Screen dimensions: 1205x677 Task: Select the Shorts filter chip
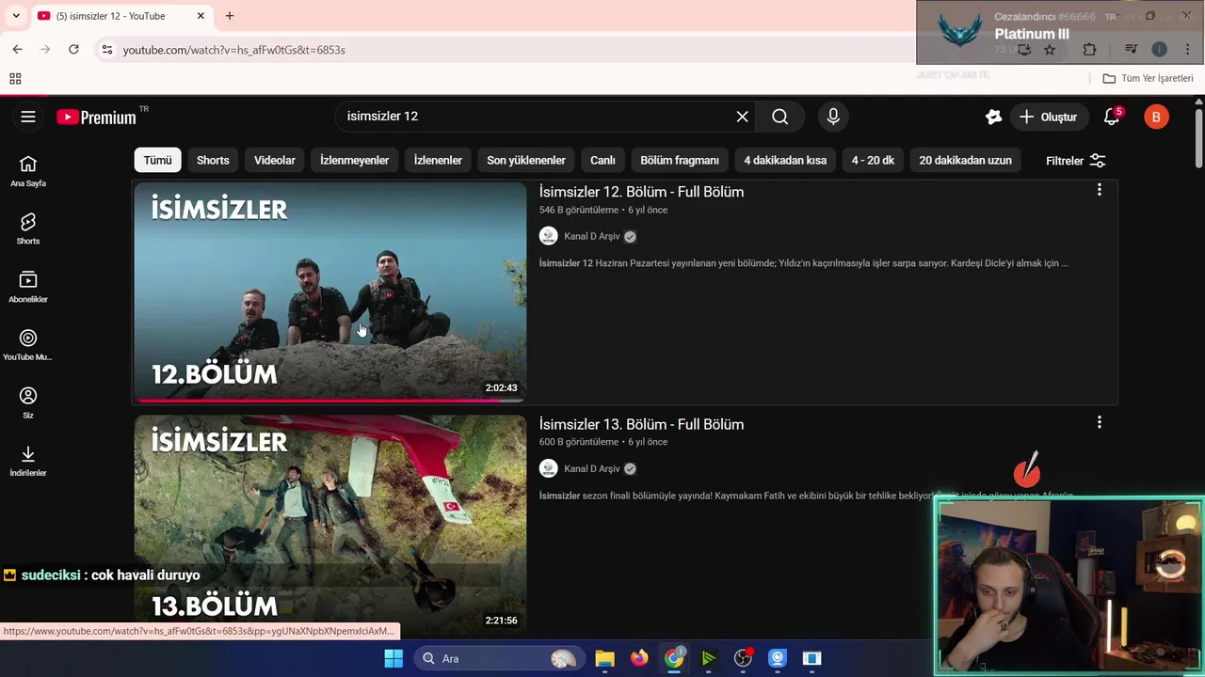(x=213, y=160)
